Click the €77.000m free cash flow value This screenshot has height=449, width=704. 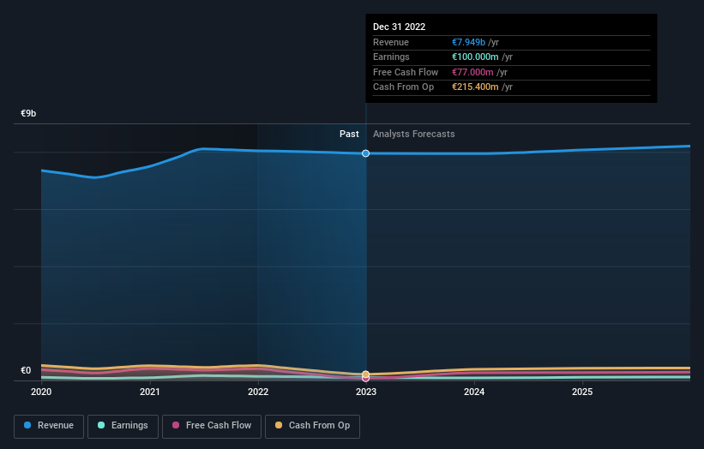point(472,72)
